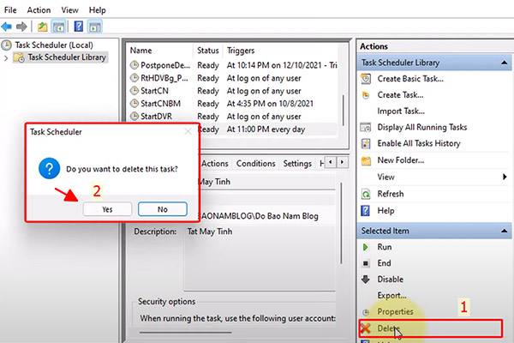The height and width of the screenshot is (343, 514).
Task: Click the Create Basic Task icon
Action: [x=366, y=79]
